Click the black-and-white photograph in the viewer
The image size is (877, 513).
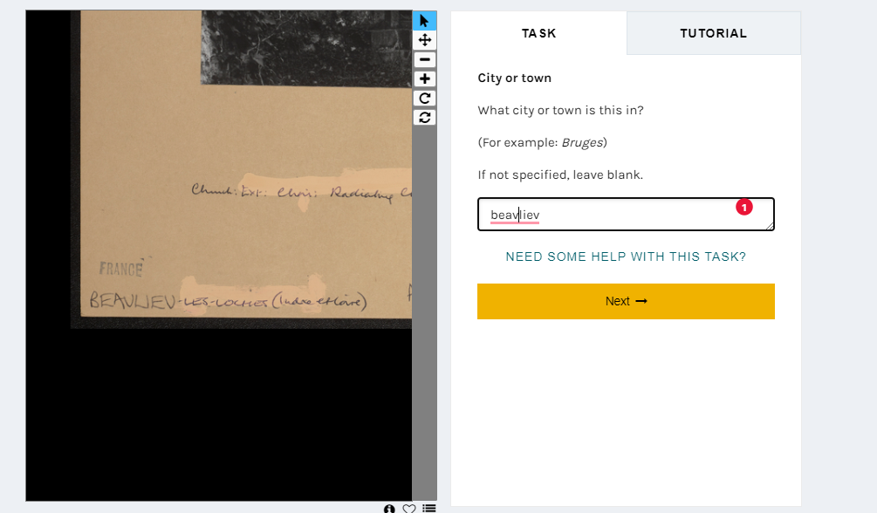click(x=306, y=48)
